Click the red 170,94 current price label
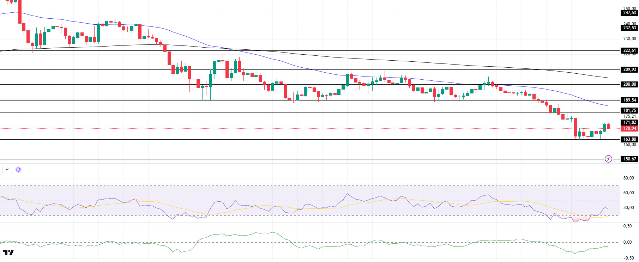This screenshot has width=639, height=262. [x=629, y=129]
